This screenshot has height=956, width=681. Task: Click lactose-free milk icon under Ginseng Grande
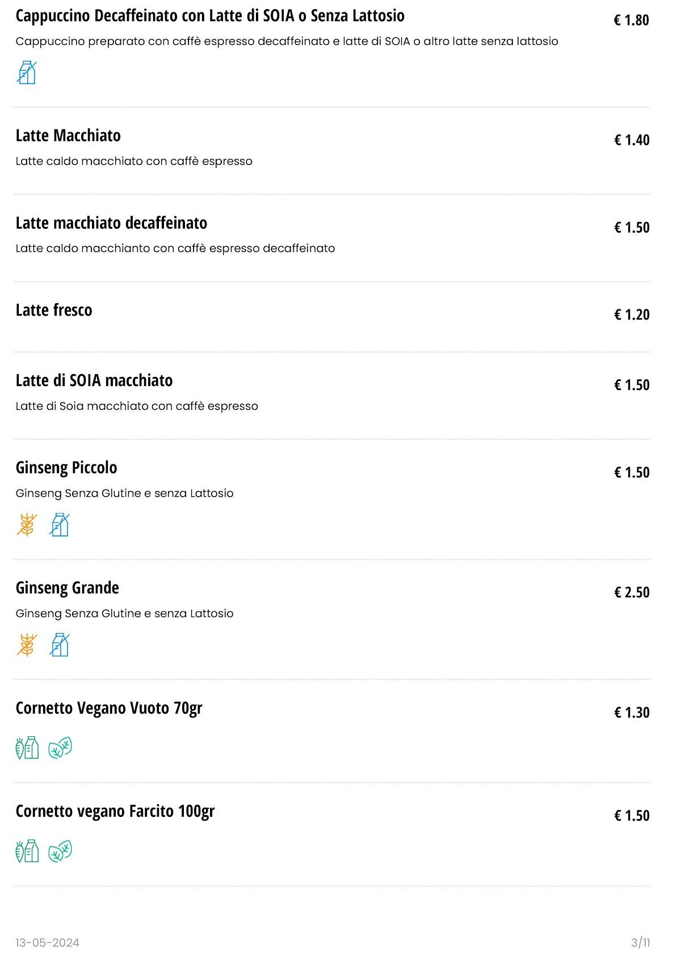pyautogui.click(x=60, y=645)
